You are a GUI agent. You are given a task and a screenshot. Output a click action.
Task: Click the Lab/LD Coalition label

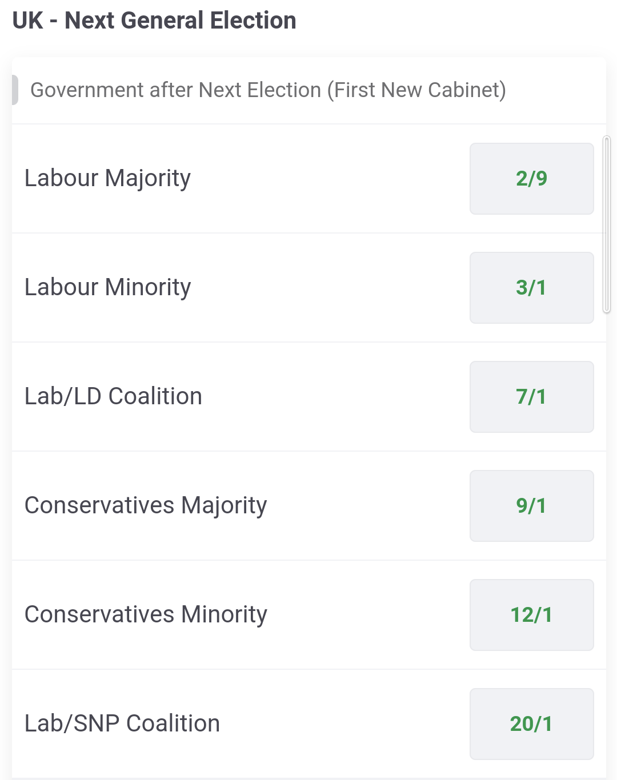[113, 396]
